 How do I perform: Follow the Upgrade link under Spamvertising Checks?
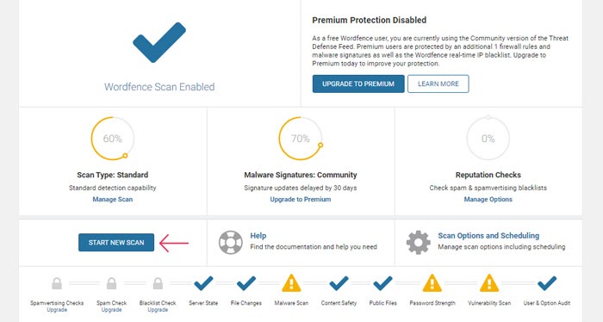tap(57, 310)
